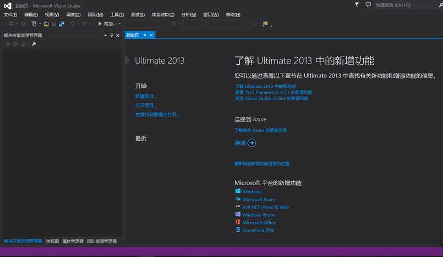Open the 视图(V) menu

[52, 15]
